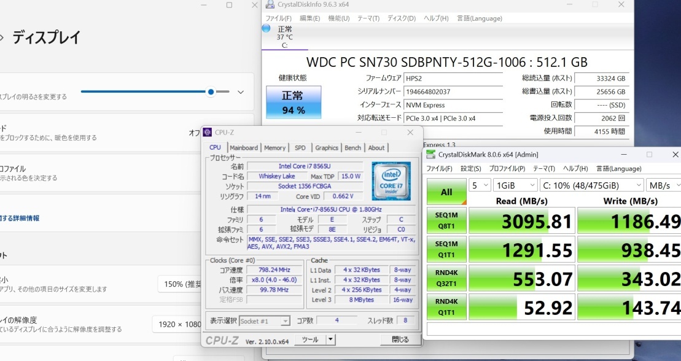The width and height of the screenshot is (681, 361).
Task: Click the CPU-Z title bar chip icon
Action: 208,133
